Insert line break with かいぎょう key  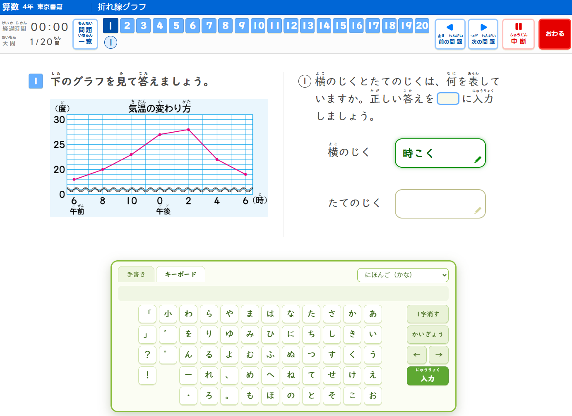(x=428, y=334)
